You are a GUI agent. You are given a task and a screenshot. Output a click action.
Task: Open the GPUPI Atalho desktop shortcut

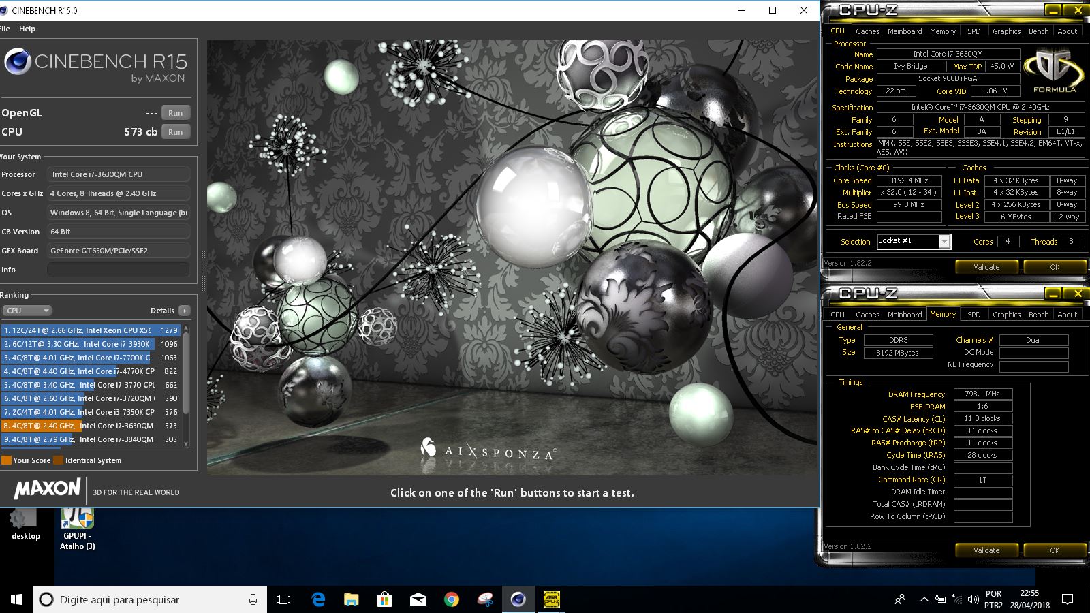pyautogui.click(x=77, y=530)
